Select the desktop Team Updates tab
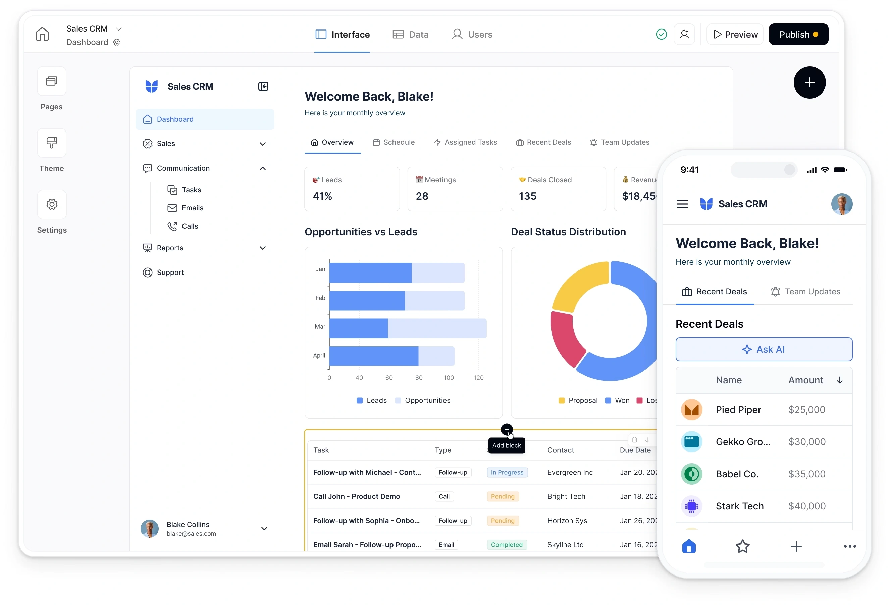The width and height of the screenshot is (890, 605). [x=620, y=142]
